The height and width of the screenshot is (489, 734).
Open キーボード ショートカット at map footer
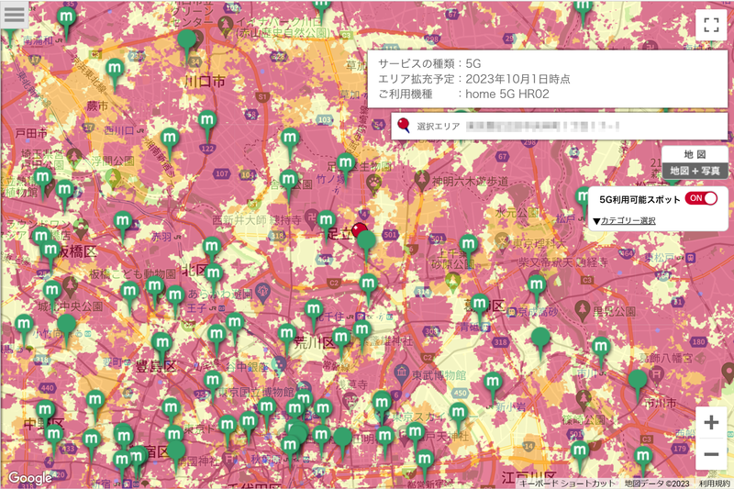(x=567, y=483)
